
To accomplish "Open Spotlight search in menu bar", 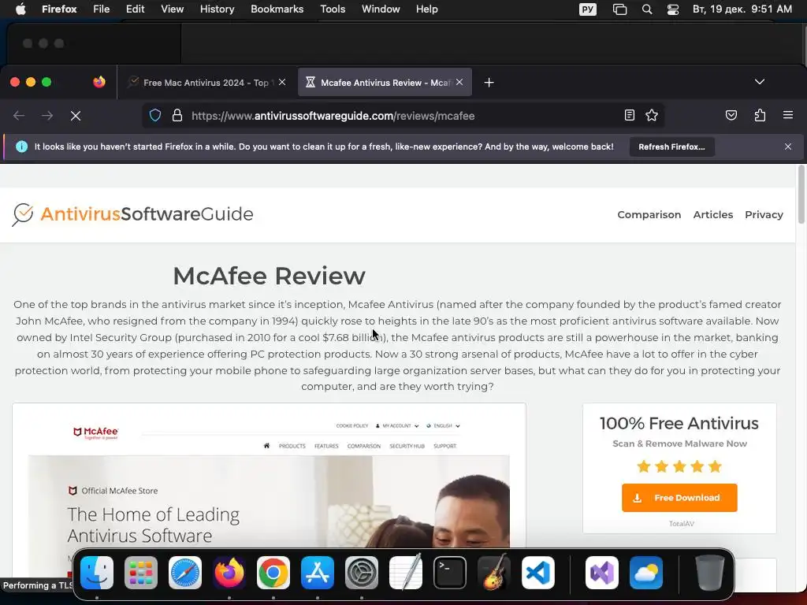I will click(647, 9).
